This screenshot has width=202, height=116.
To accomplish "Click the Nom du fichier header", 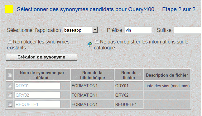I will tap(129, 75).
